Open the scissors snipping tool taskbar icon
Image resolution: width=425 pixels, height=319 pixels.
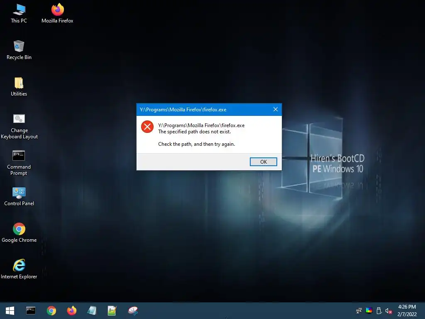[x=133, y=311]
